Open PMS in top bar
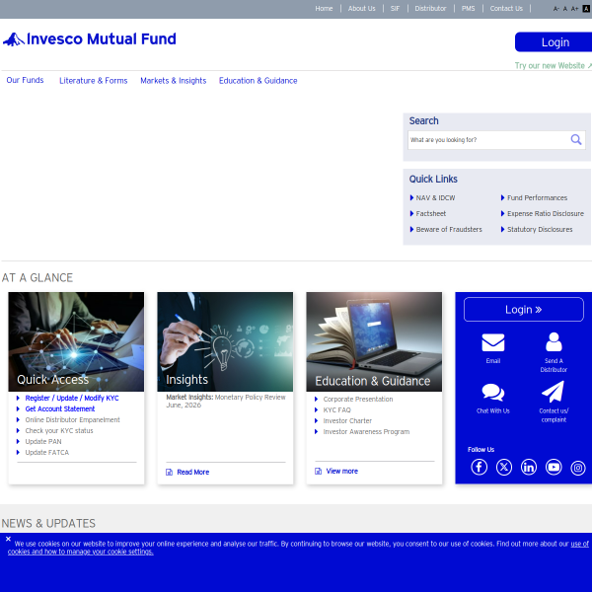 tap(468, 8)
